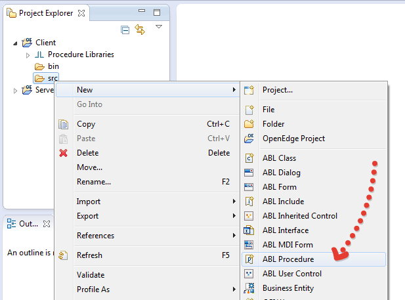Choose ABL Inherited Control menu item
Image resolution: width=405 pixels, height=300 pixels.
click(x=314, y=216)
